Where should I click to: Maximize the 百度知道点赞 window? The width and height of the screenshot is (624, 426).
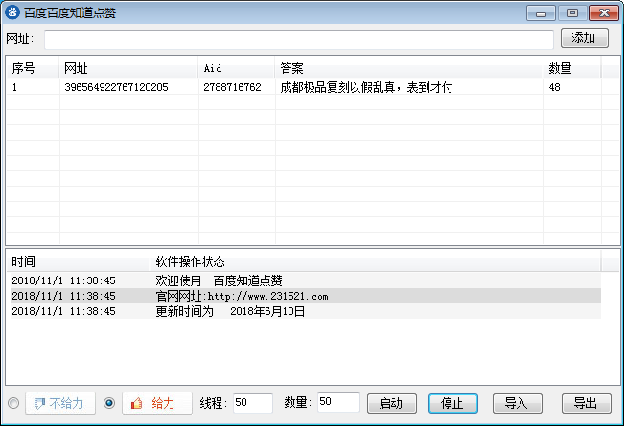[572, 13]
